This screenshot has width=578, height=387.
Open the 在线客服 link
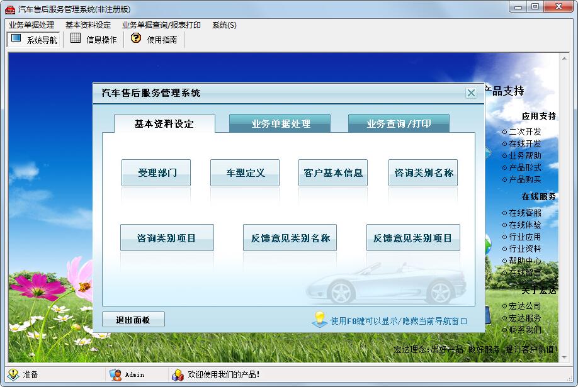[524, 213]
